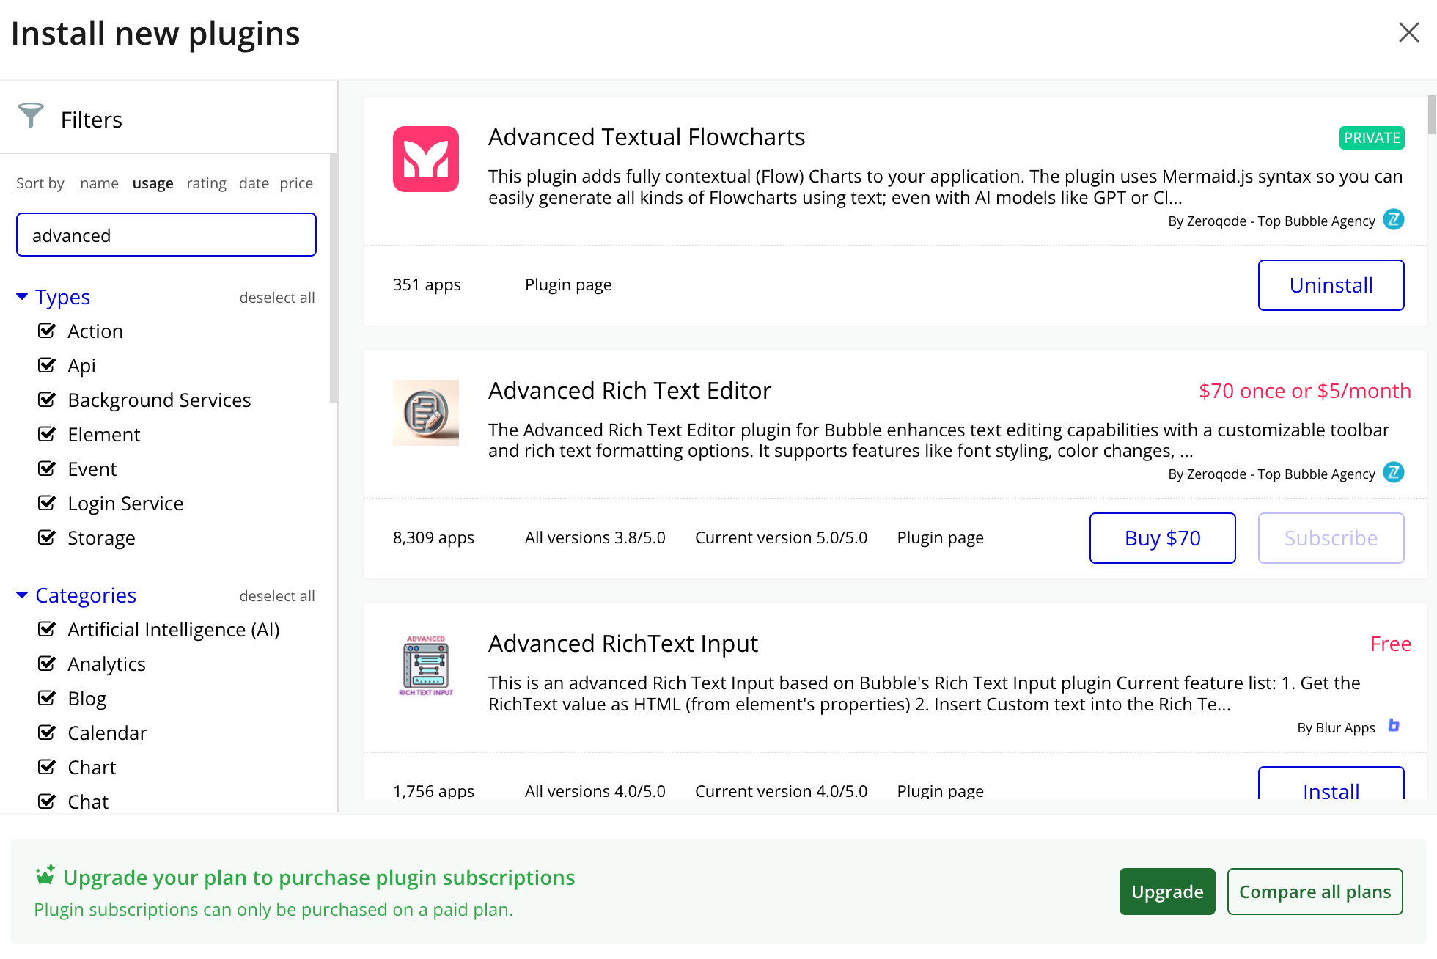
Task: Open Plugin page for Advanced RichText Input
Action: coord(940,791)
